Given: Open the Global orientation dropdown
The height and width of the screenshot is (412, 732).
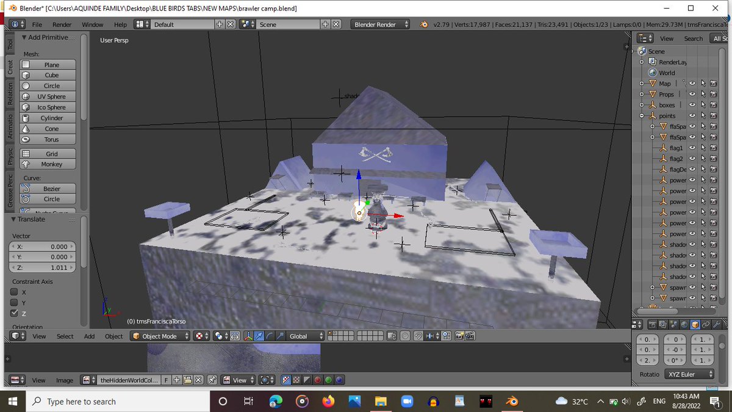Looking at the screenshot, I should (x=306, y=336).
